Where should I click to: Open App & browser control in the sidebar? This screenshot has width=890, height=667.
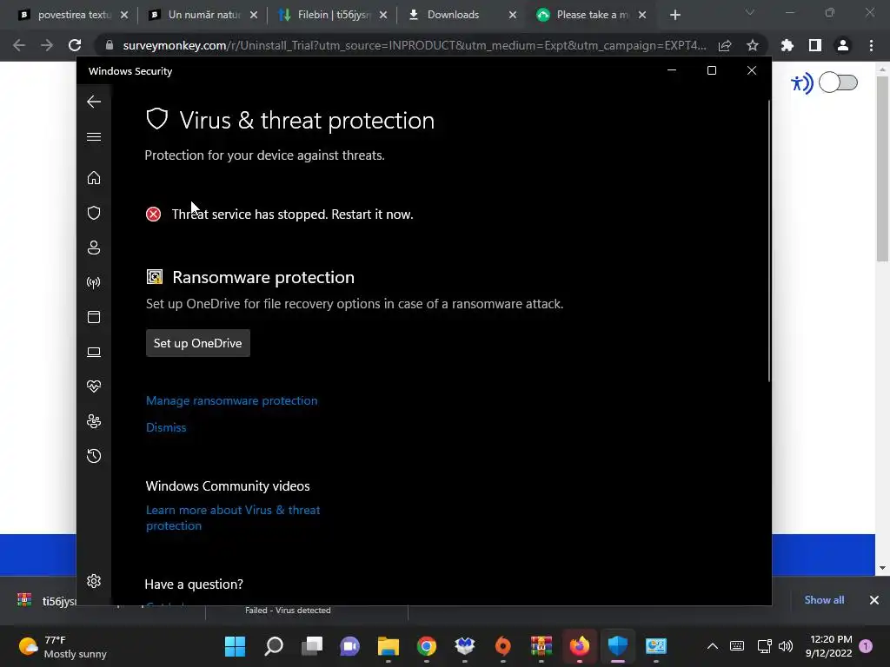(94, 317)
